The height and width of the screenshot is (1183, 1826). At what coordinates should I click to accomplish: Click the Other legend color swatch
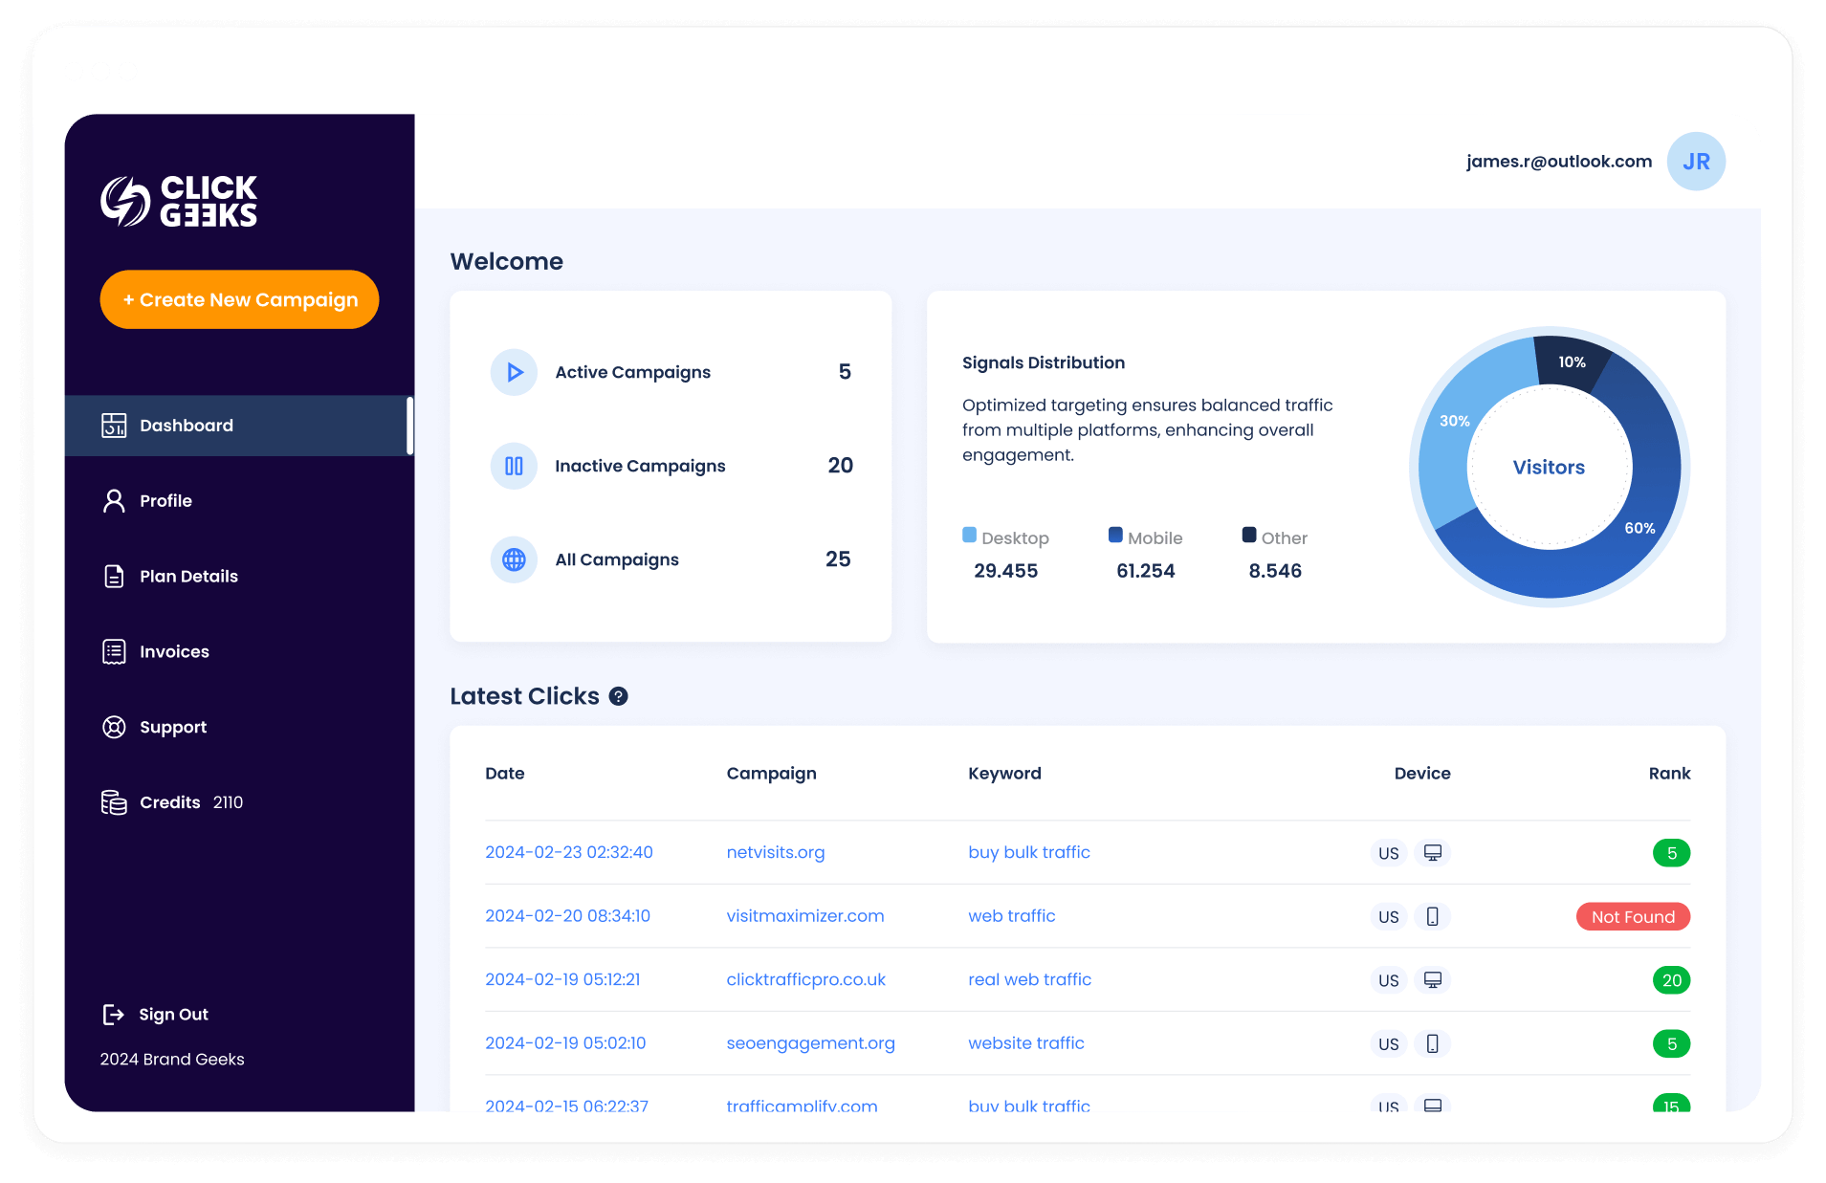click(1249, 535)
